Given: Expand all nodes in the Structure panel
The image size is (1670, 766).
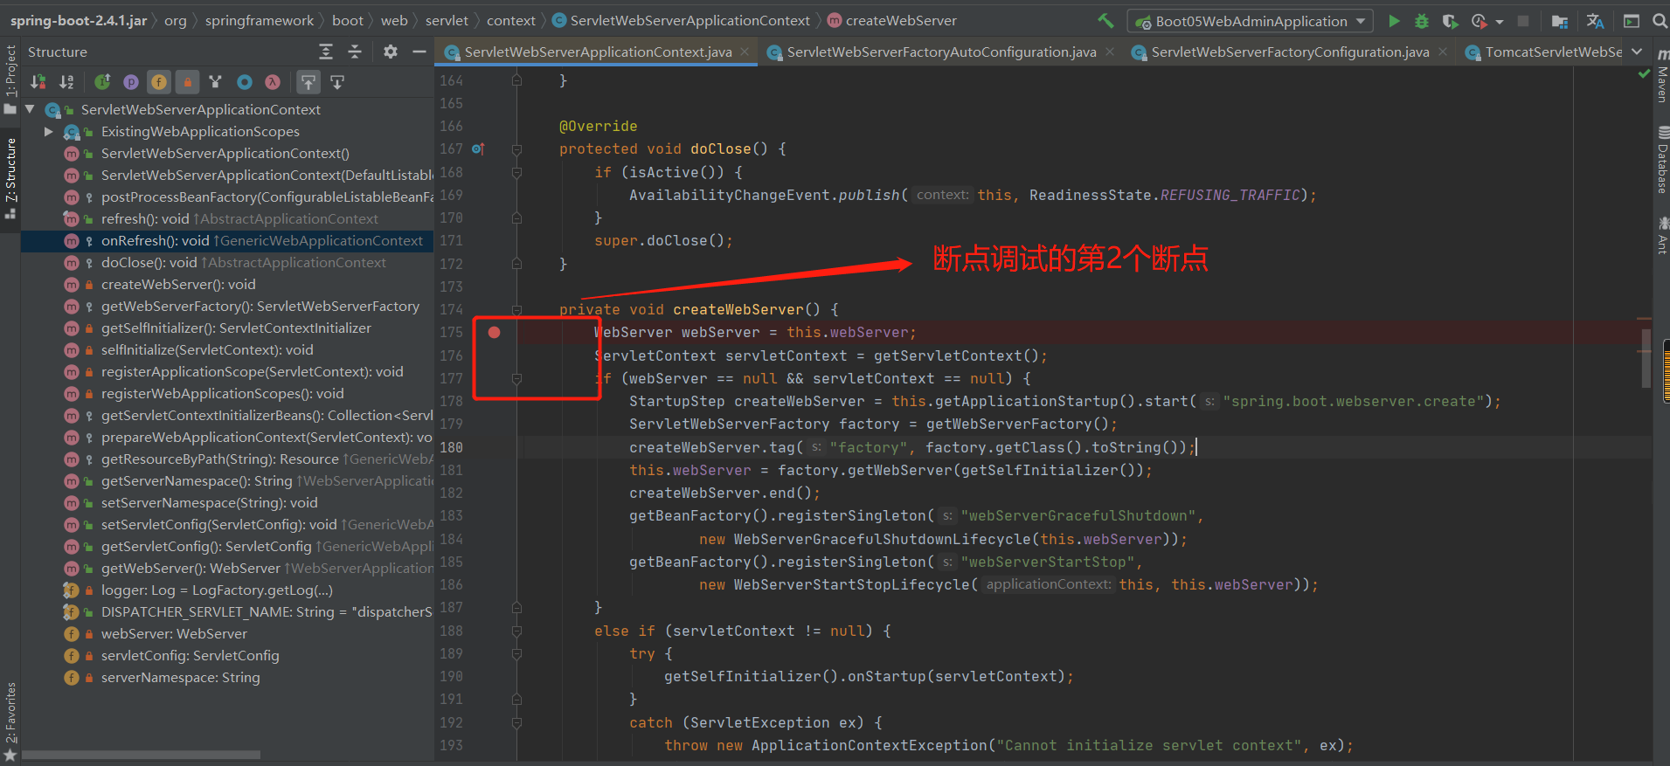Looking at the screenshot, I should click(x=326, y=52).
